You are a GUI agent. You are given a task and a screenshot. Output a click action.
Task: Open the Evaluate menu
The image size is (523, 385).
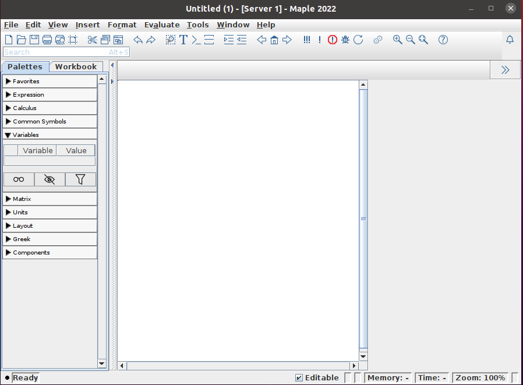click(162, 24)
